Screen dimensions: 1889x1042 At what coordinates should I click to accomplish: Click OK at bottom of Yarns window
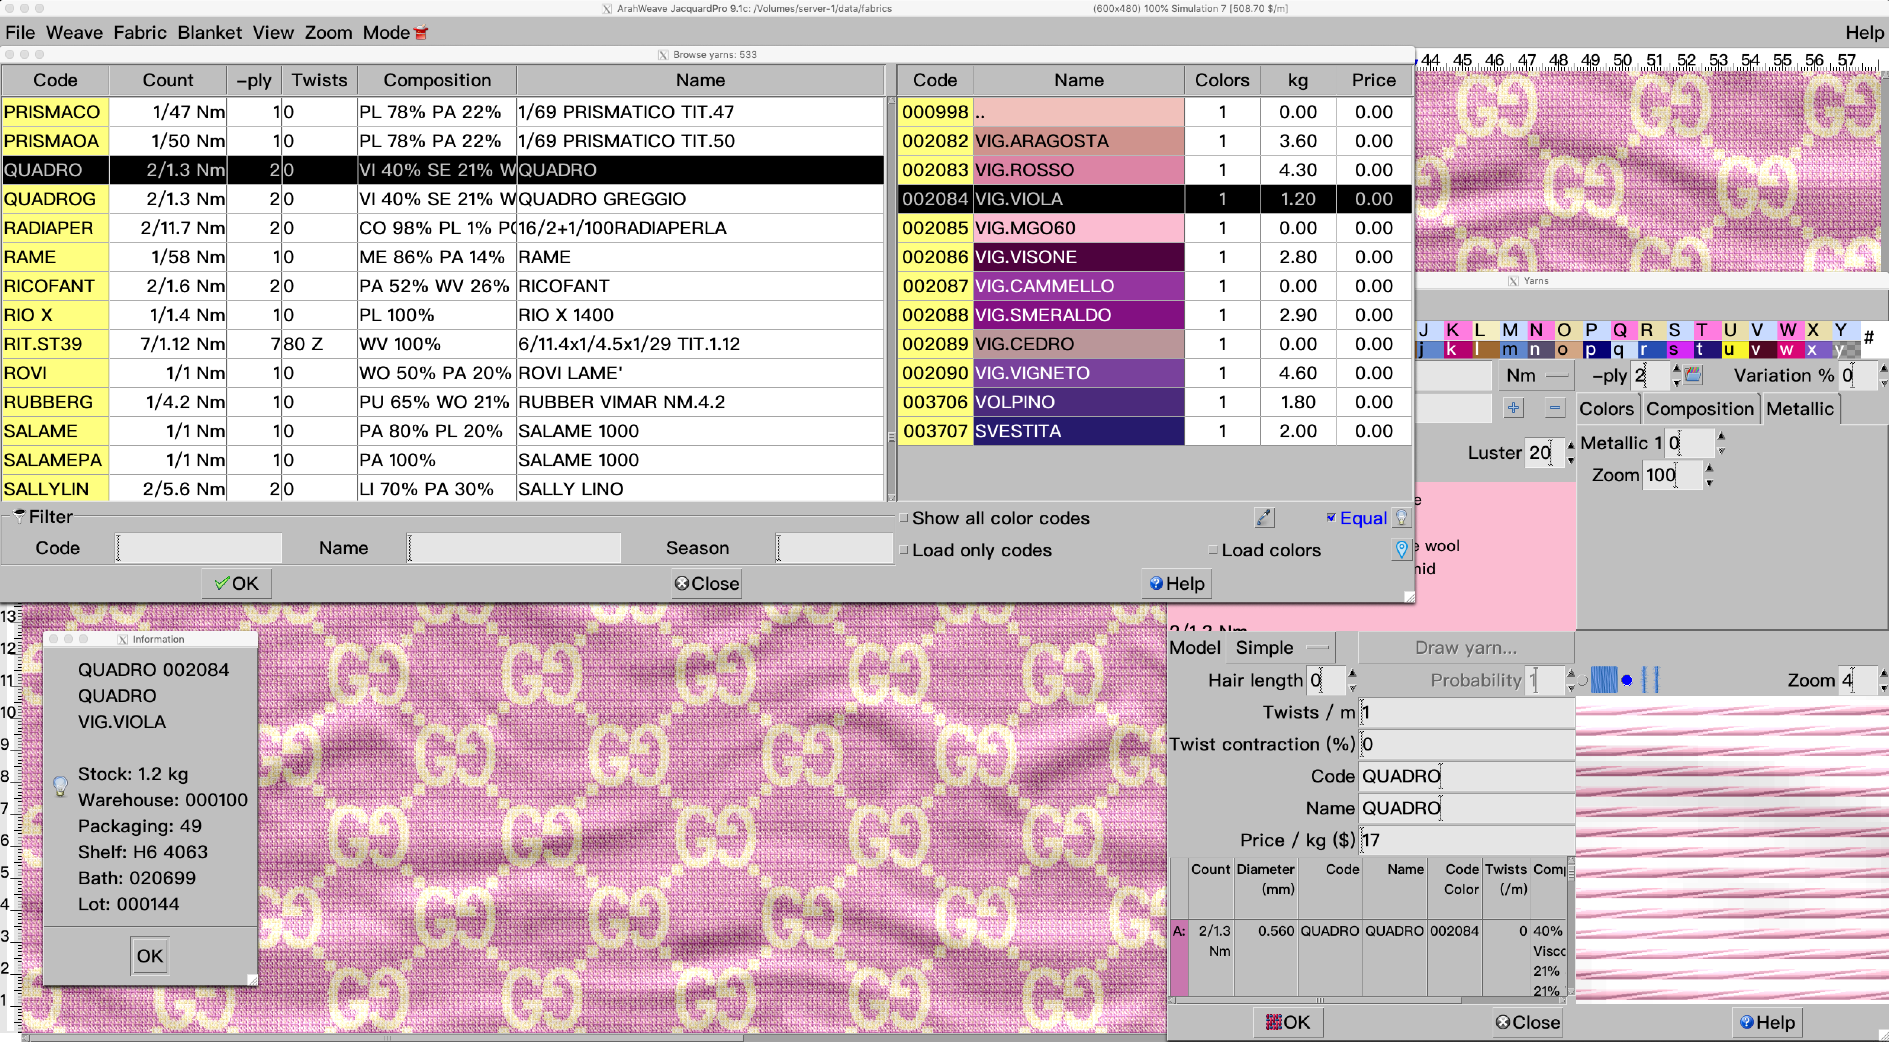tap(1288, 1022)
